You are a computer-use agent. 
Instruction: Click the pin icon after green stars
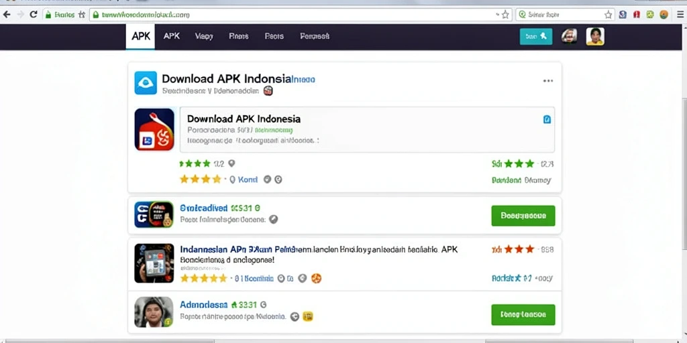(x=231, y=163)
